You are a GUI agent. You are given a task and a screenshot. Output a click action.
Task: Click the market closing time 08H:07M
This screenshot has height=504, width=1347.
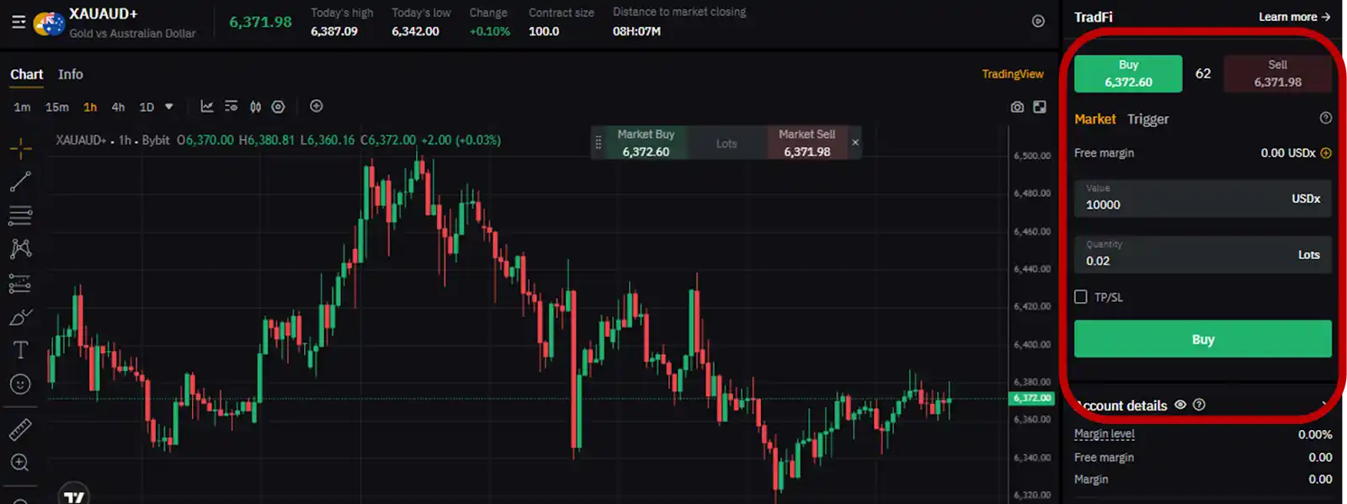click(x=636, y=31)
